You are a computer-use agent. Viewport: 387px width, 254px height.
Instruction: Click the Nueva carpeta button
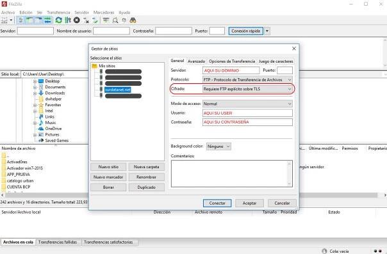146,167
